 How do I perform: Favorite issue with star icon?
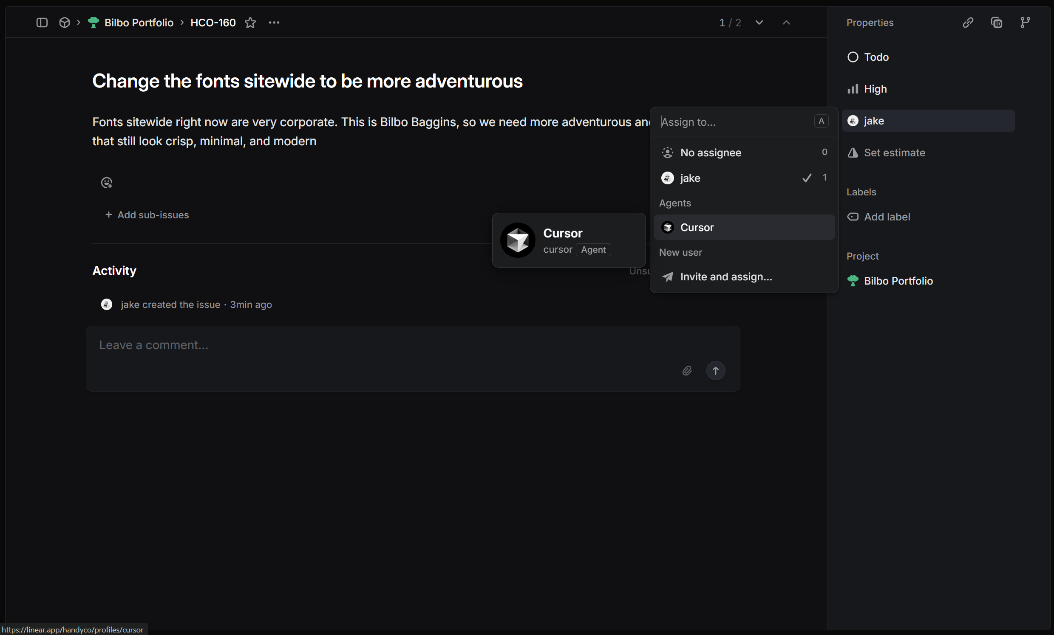tap(250, 23)
